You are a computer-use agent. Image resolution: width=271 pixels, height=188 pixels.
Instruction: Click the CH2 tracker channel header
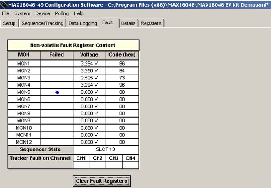pyautogui.click(x=98, y=158)
